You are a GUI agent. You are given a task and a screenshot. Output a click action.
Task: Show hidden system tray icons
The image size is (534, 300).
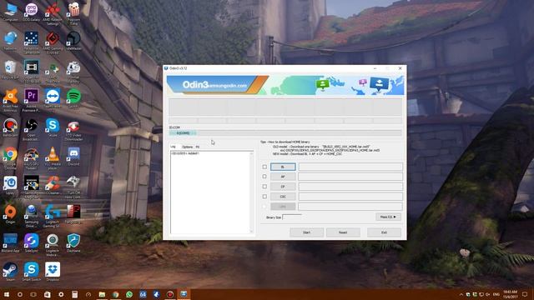click(x=461, y=294)
